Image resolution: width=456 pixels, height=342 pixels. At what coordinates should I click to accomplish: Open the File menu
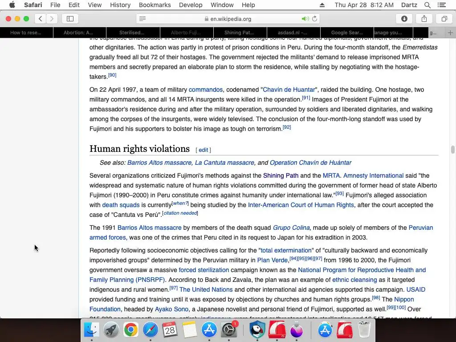[55, 5]
